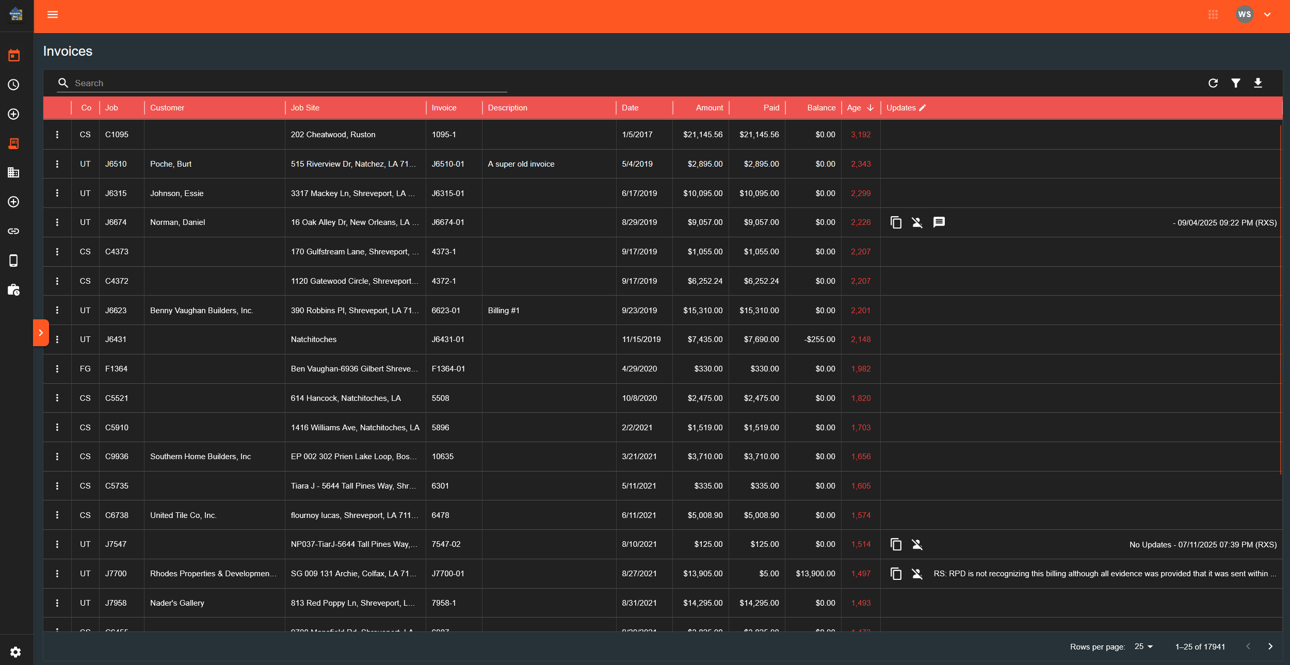1290x665 pixels.
Task: Open the kebab menu on the C1095 row
Action: coord(57,134)
